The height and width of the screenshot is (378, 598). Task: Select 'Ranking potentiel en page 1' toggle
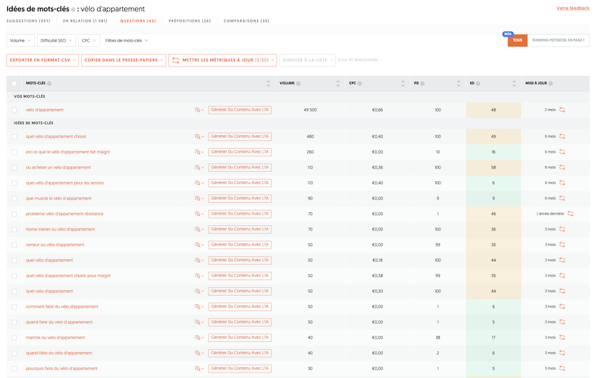(558, 40)
